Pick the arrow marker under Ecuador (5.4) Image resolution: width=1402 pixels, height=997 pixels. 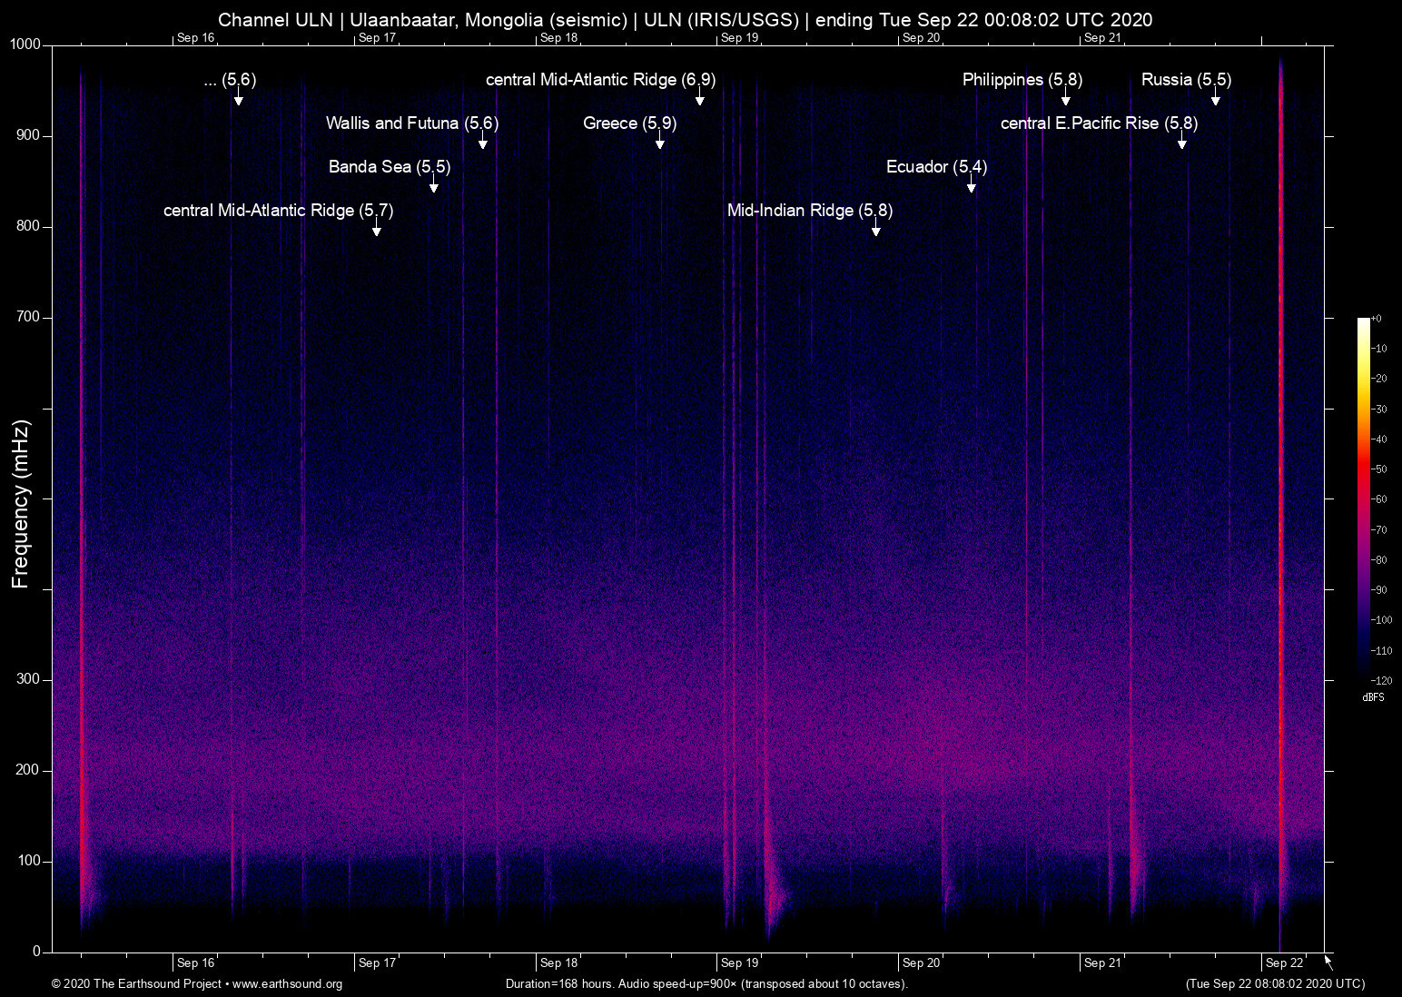(x=972, y=183)
